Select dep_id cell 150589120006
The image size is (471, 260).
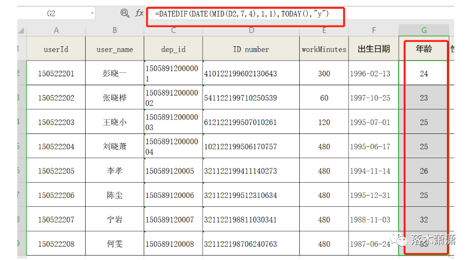pos(173,195)
